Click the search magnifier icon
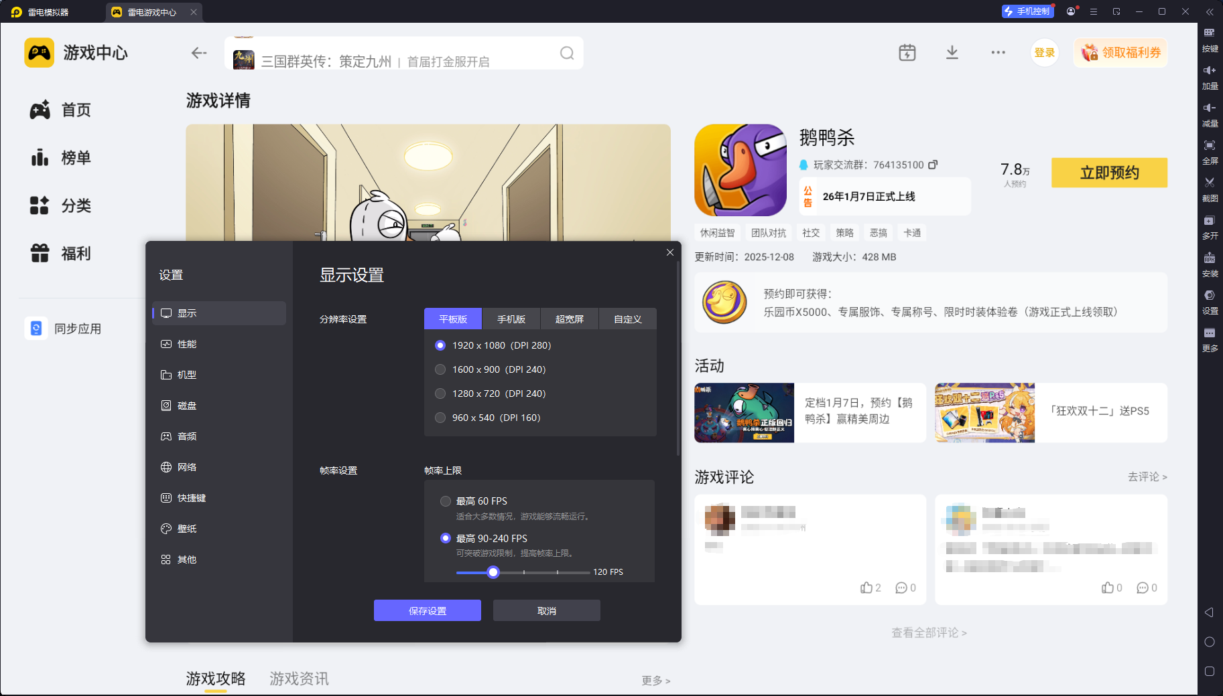1223x696 pixels. coord(567,53)
